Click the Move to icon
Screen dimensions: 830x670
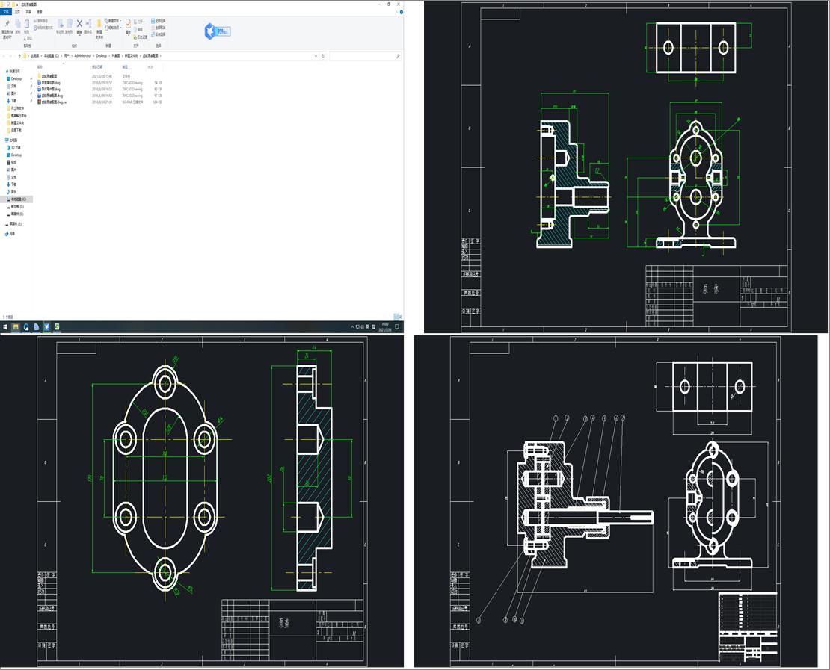pyautogui.click(x=60, y=26)
